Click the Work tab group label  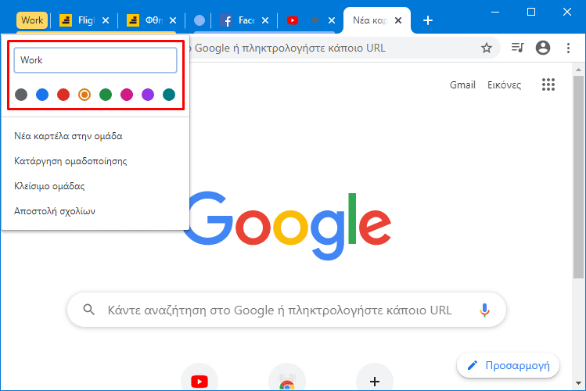click(32, 20)
